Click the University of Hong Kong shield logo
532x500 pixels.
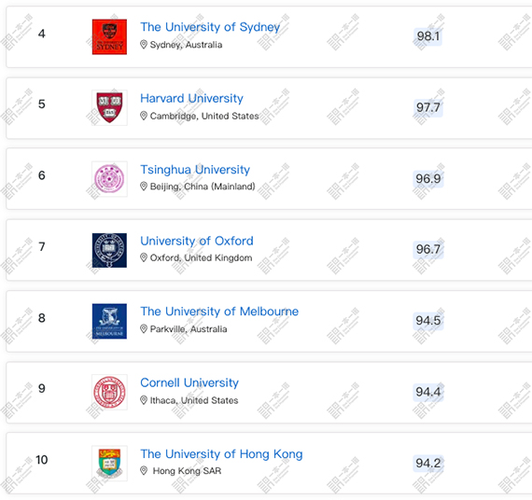coord(109,463)
